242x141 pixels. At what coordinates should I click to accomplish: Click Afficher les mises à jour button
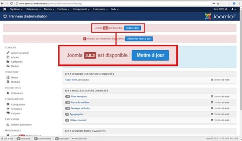[x=139, y=39]
